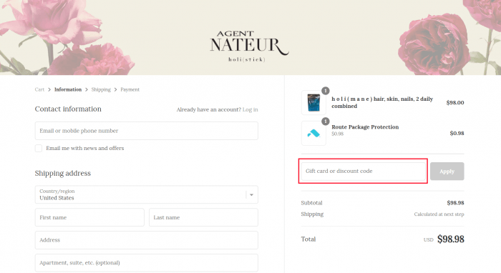Focus the Email or mobile phone number field

tap(146, 131)
